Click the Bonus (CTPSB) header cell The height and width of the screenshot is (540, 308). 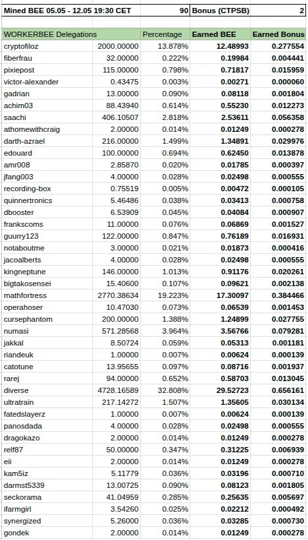(220, 11)
